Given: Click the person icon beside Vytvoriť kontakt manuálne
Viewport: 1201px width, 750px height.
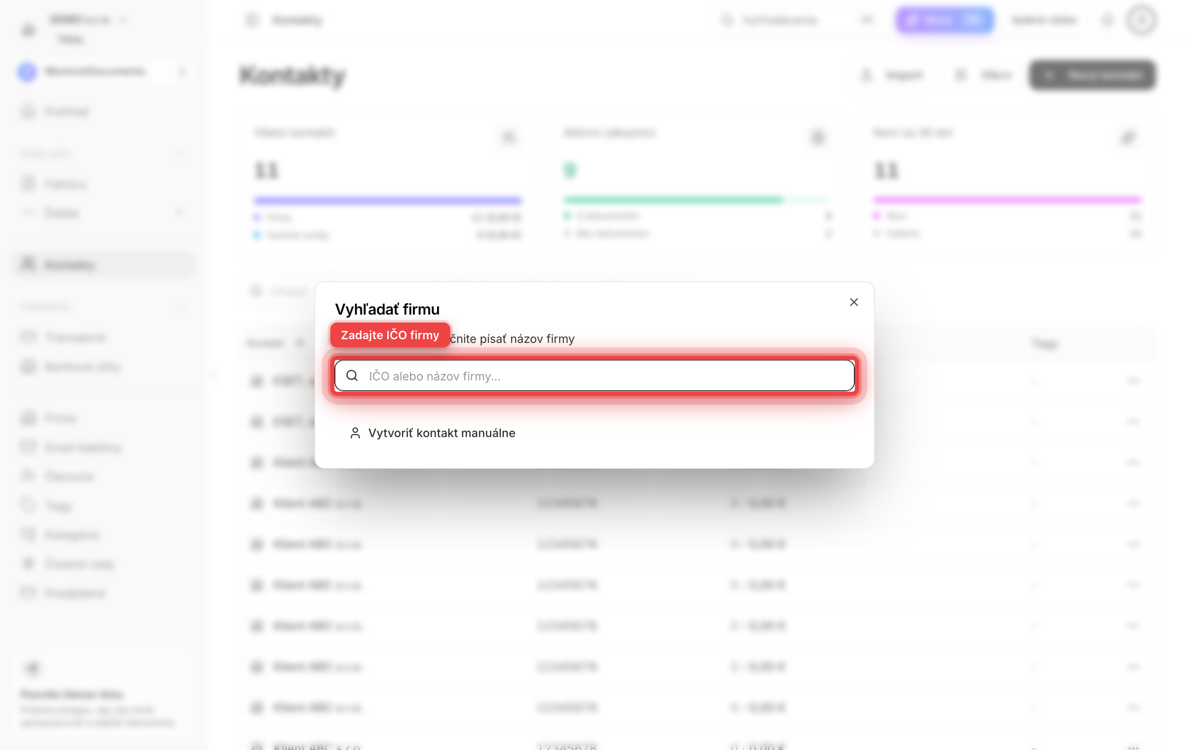Looking at the screenshot, I should (355, 433).
